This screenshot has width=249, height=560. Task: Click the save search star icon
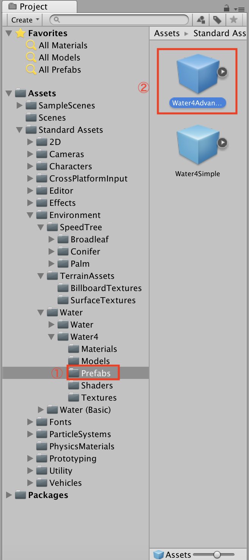click(x=233, y=20)
